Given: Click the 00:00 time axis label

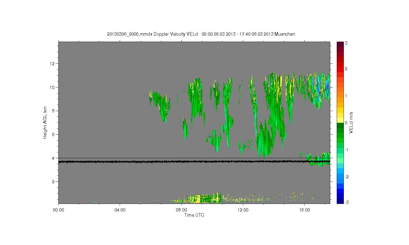Looking at the screenshot, I should coord(58,210).
